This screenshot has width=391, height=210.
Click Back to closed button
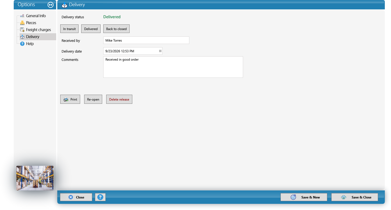[x=116, y=29]
